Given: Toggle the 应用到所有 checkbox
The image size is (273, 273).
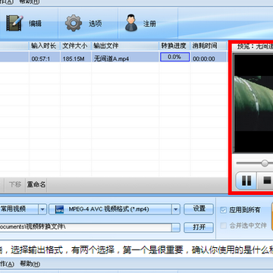Looking at the screenshot, I should [223, 210].
